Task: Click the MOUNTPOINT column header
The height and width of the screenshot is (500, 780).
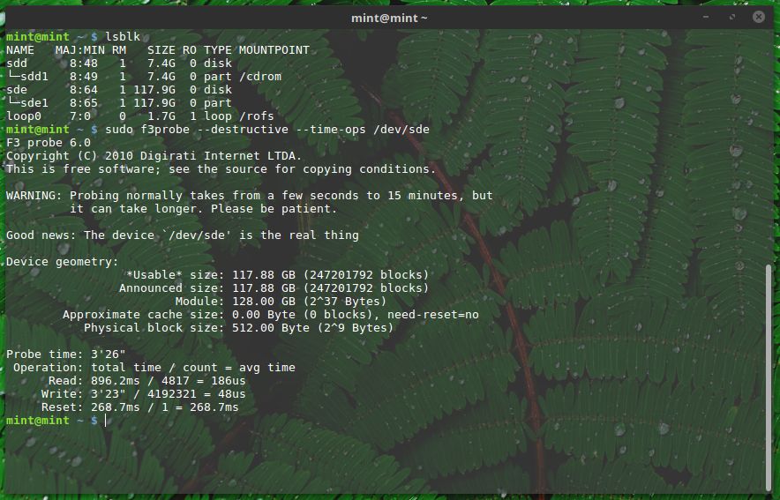Action: pos(274,50)
